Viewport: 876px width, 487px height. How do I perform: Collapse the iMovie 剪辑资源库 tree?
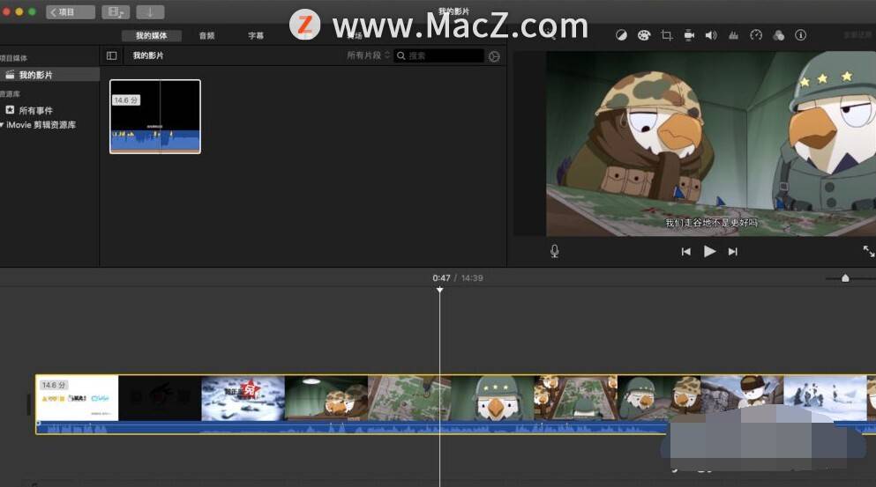2,125
